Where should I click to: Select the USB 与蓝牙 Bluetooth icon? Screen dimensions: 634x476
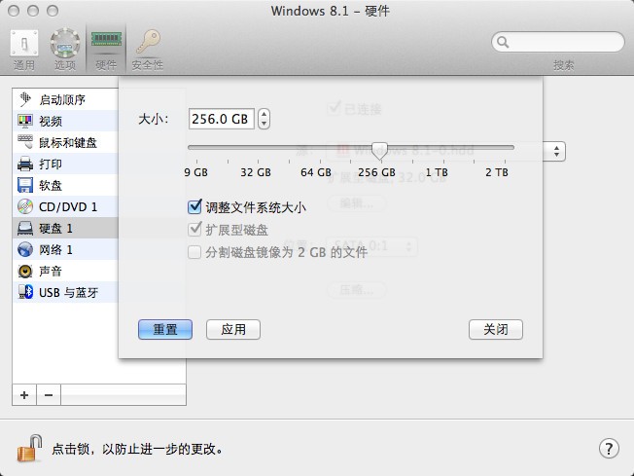tap(25, 292)
